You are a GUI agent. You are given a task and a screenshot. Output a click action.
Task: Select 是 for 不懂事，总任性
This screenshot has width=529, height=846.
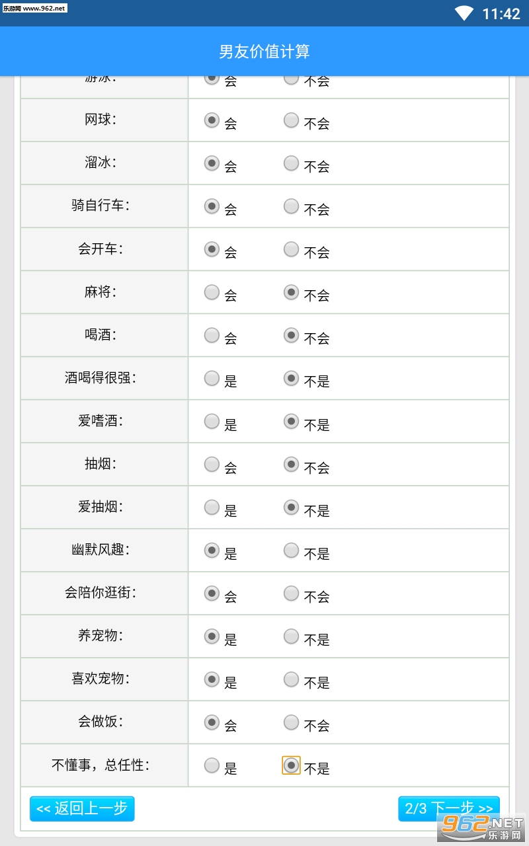click(x=212, y=765)
